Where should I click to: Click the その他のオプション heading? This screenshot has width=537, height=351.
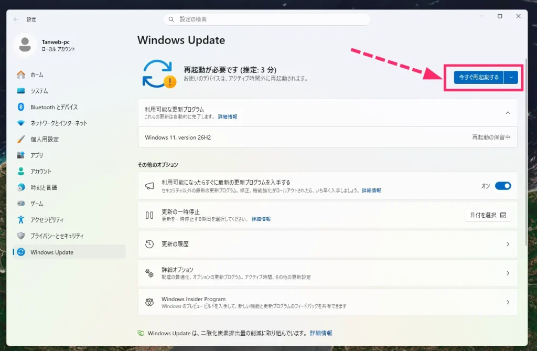point(158,165)
